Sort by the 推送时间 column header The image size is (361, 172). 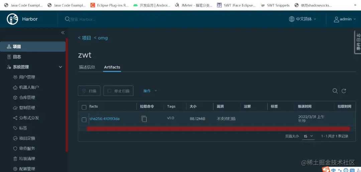[x=305, y=106]
